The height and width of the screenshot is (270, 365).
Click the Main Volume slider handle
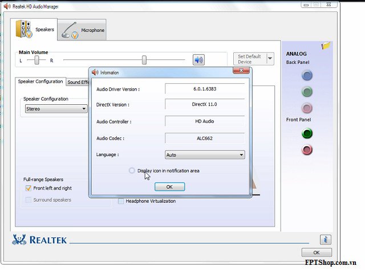144,60
